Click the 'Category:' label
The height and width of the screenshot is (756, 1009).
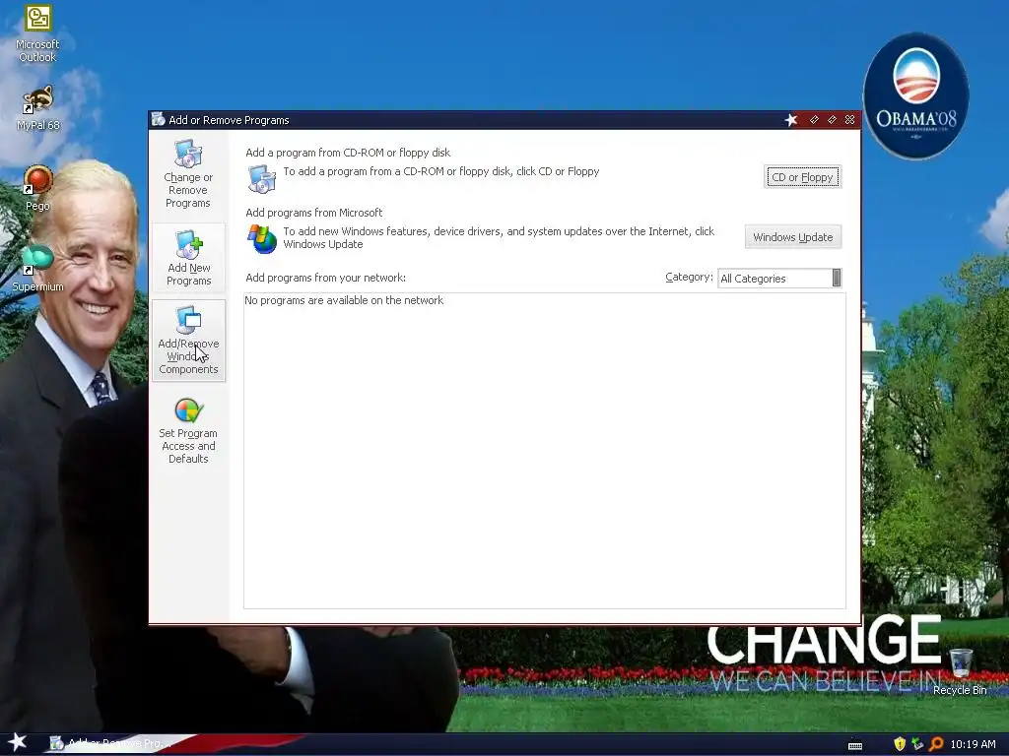[x=689, y=277]
